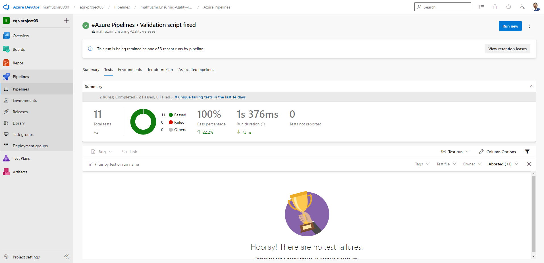The image size is (544, 263).
Task: Open Project settings gear
Action: tap(6, 257)
